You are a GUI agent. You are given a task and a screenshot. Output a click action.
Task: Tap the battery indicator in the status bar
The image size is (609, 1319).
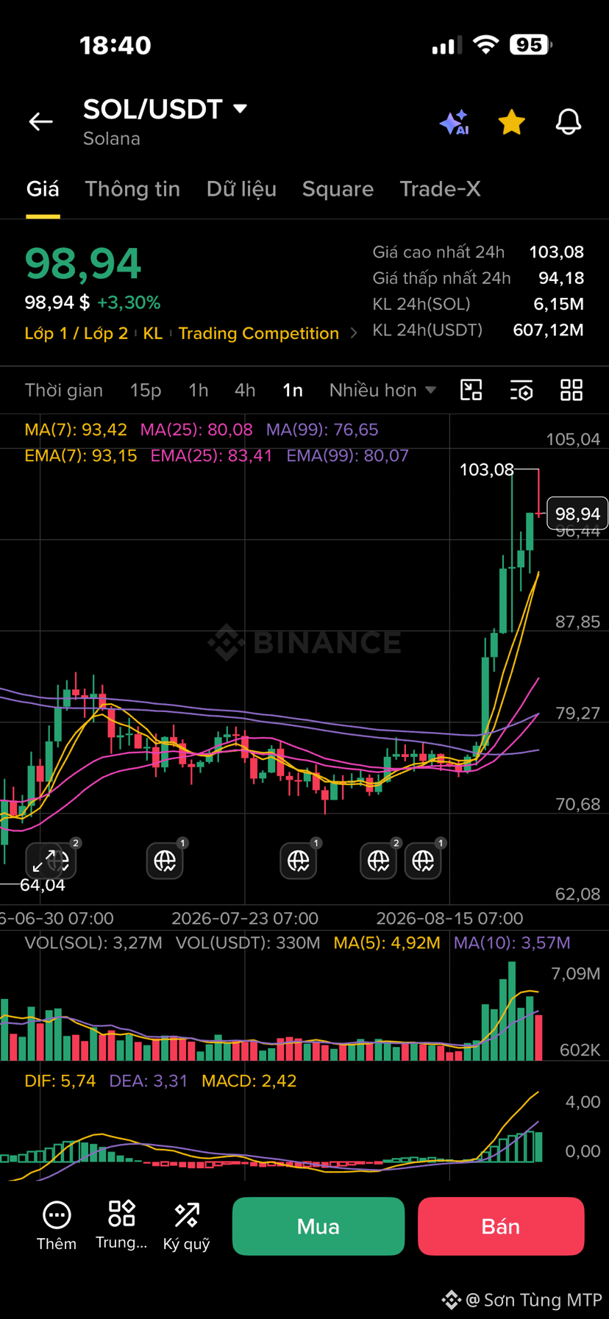531,45
